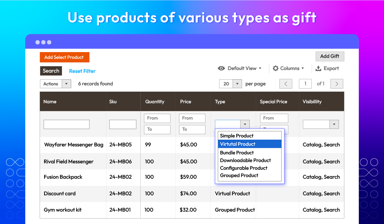Click the Price From filter box
The width and height of the screenshot is (384, 224).
click(x=192, y=118)
